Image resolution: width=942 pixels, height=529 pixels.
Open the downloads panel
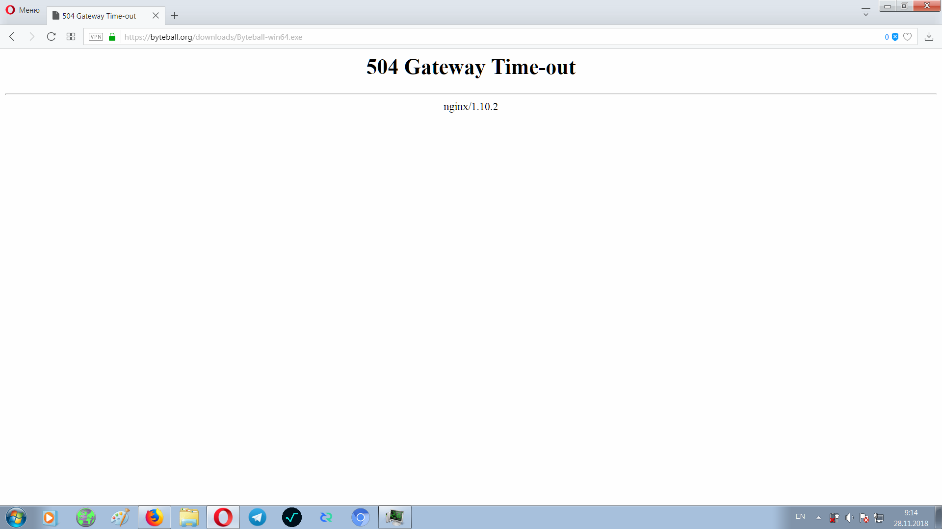click(929, 37)
